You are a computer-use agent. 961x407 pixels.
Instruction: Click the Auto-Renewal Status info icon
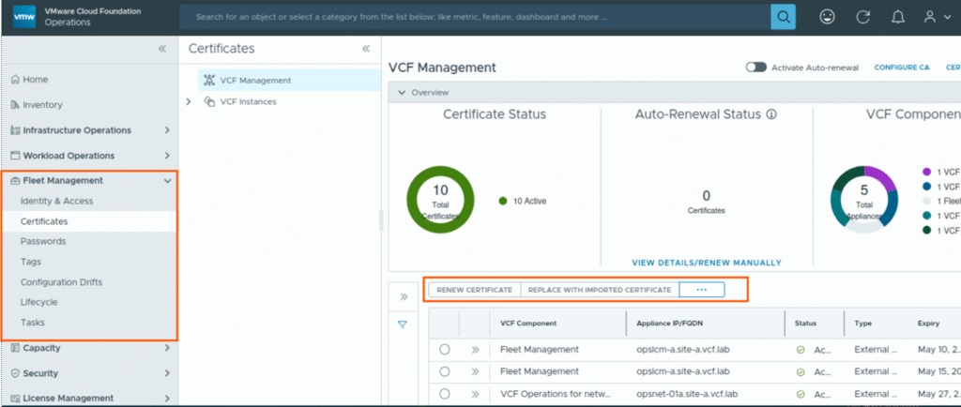click(771, 114)
